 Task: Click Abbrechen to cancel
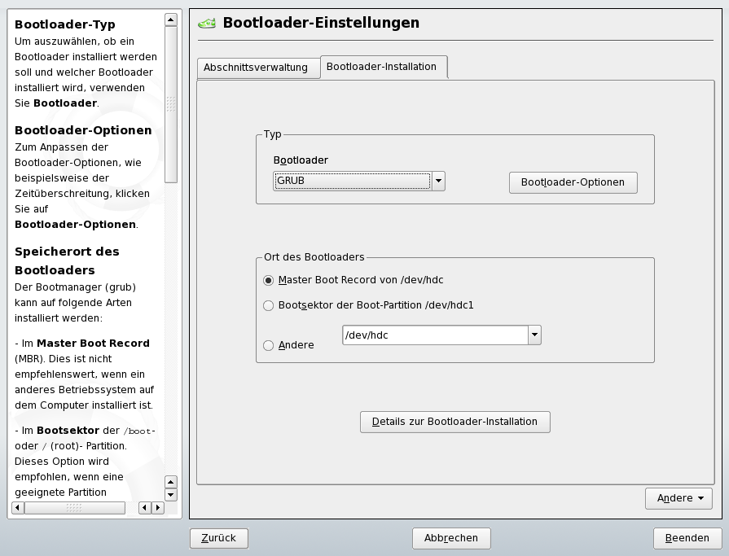click(451, 538)
